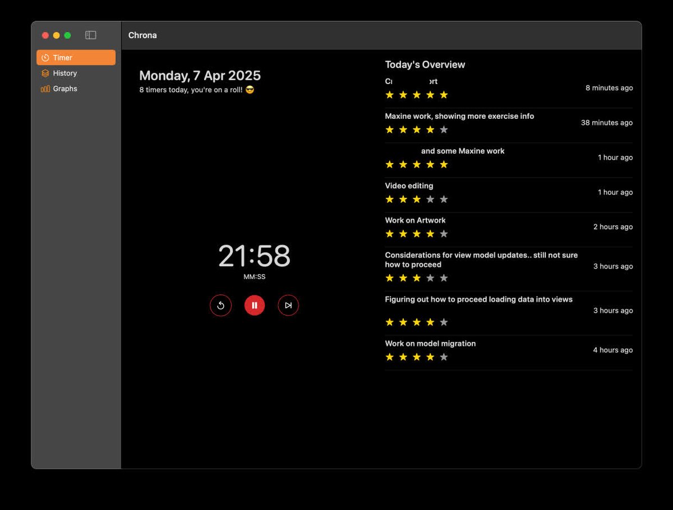Screen dimensions: 673x510
Task: Click the gray fifth star on Work on model migration
Action: (444, 357)
